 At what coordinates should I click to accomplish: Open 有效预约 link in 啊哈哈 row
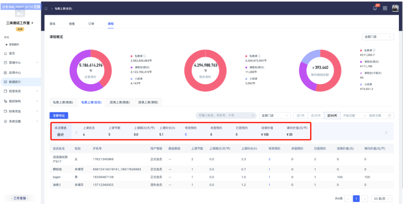[269, 169]
